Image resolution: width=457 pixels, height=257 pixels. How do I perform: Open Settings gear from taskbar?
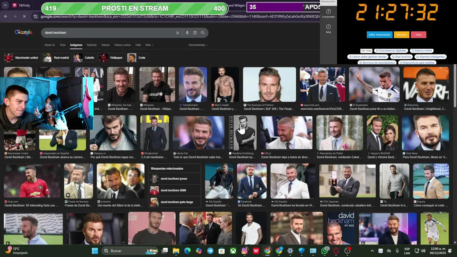[290, 251]
